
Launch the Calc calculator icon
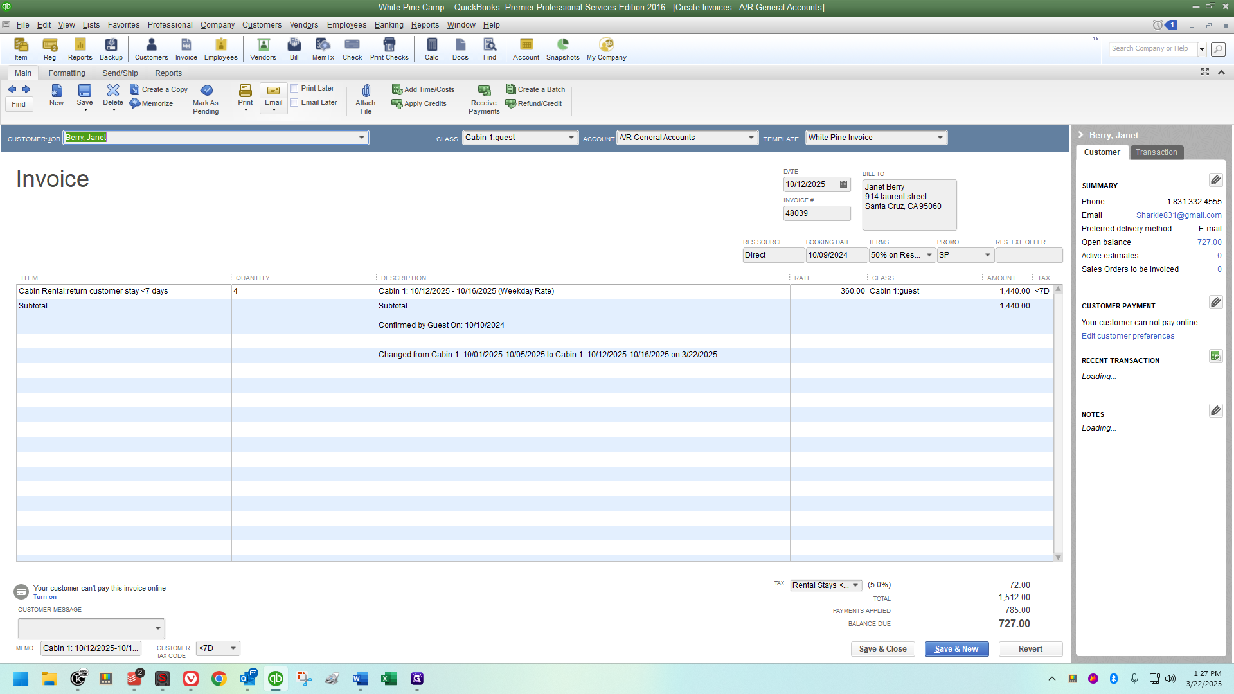point(431,49)
